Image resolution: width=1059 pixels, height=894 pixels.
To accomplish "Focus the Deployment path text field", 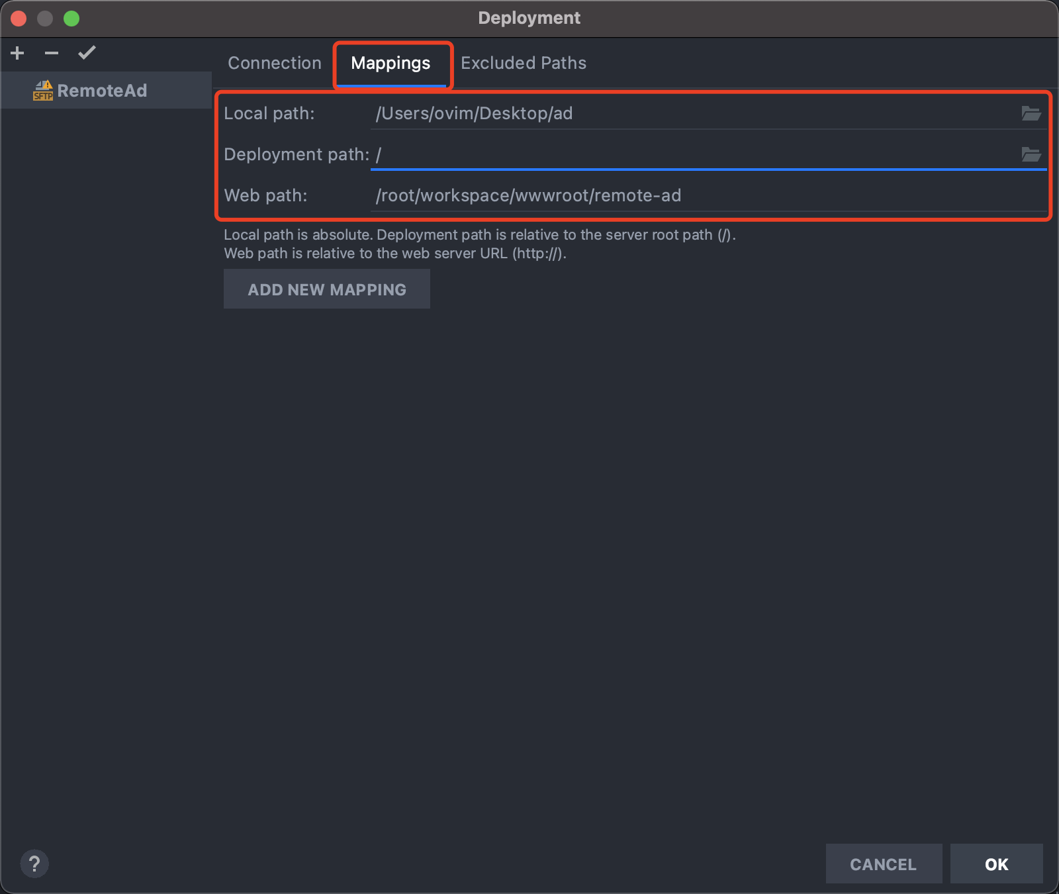I will [x=695, y=154].
